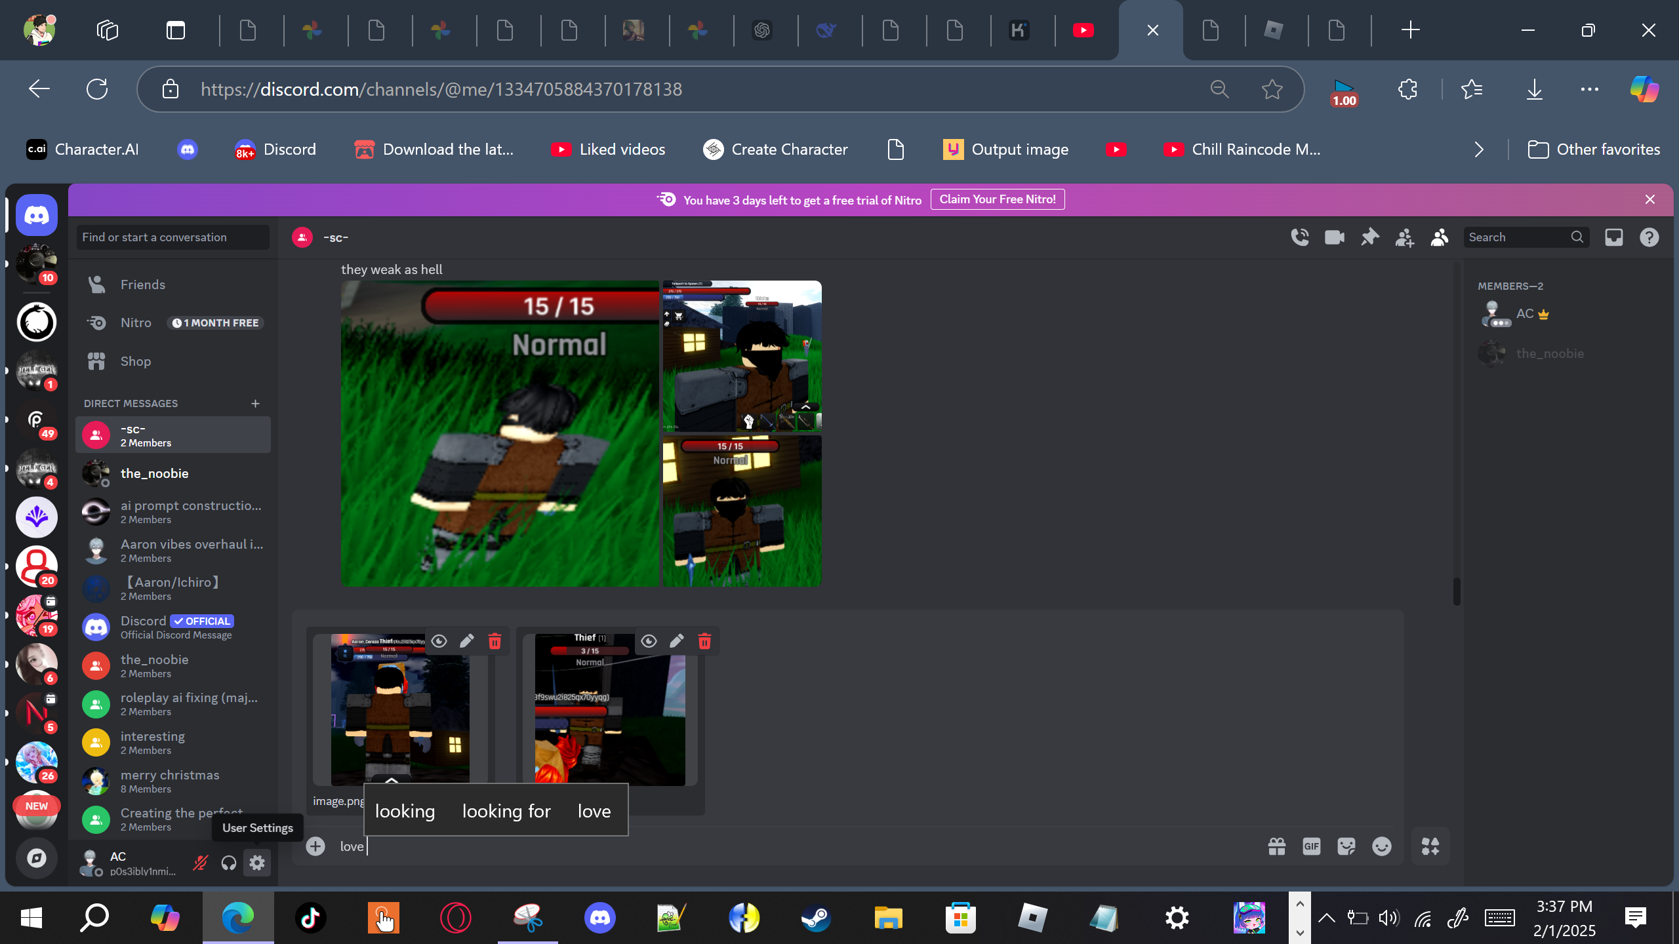Open the GIF picker
The width and height of the screenshot is (1679, 944).
[1311, 846]
